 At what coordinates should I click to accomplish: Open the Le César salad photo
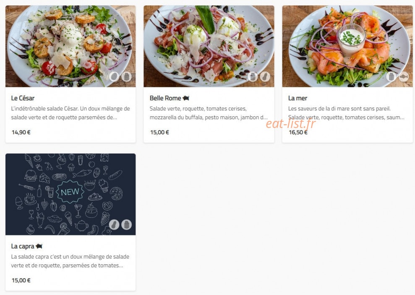pos(70,46)
